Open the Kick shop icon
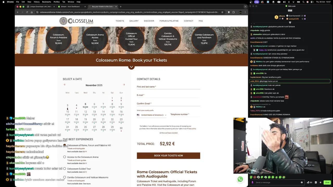This screenshot has height=187, width=333. [x=316, y=182]
